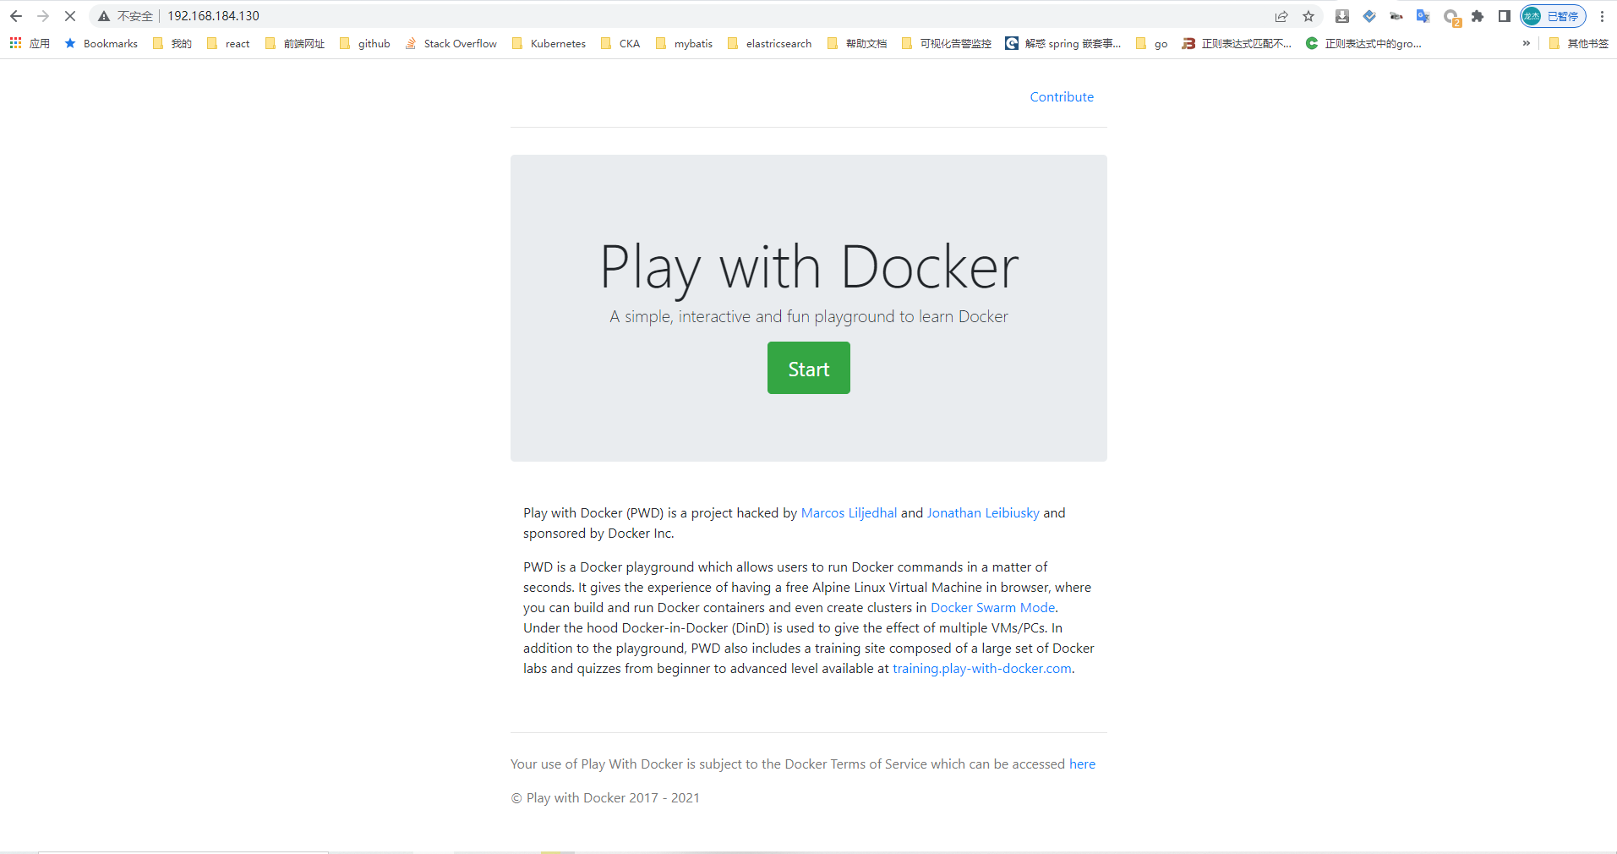Open the react bookmark folder
The image size is (1617, 854).
228,43
